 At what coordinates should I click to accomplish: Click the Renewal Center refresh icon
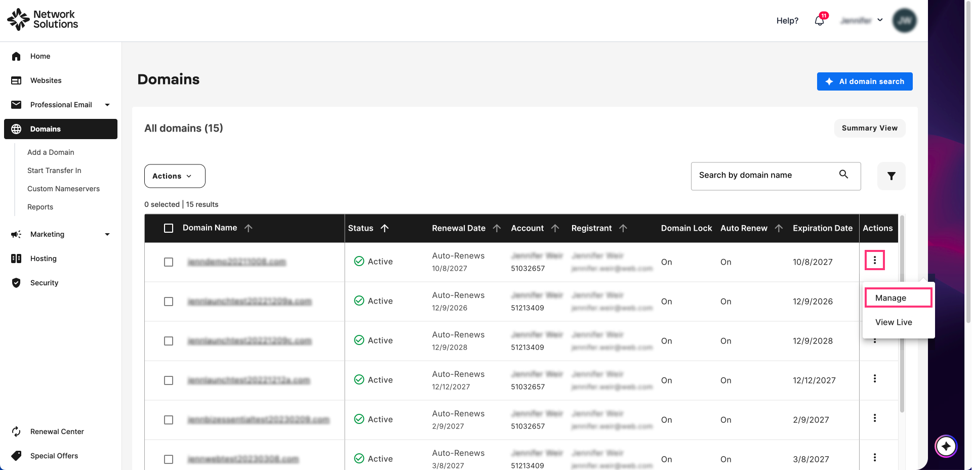[x=16, y=432]
